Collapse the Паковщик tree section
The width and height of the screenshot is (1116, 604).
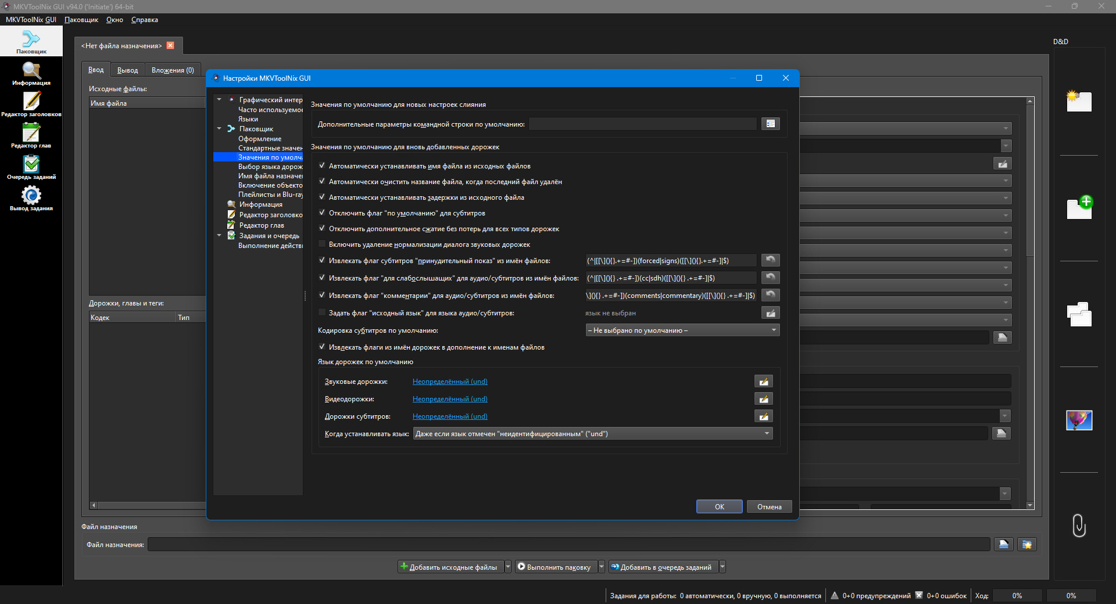(x=219, y=128)
